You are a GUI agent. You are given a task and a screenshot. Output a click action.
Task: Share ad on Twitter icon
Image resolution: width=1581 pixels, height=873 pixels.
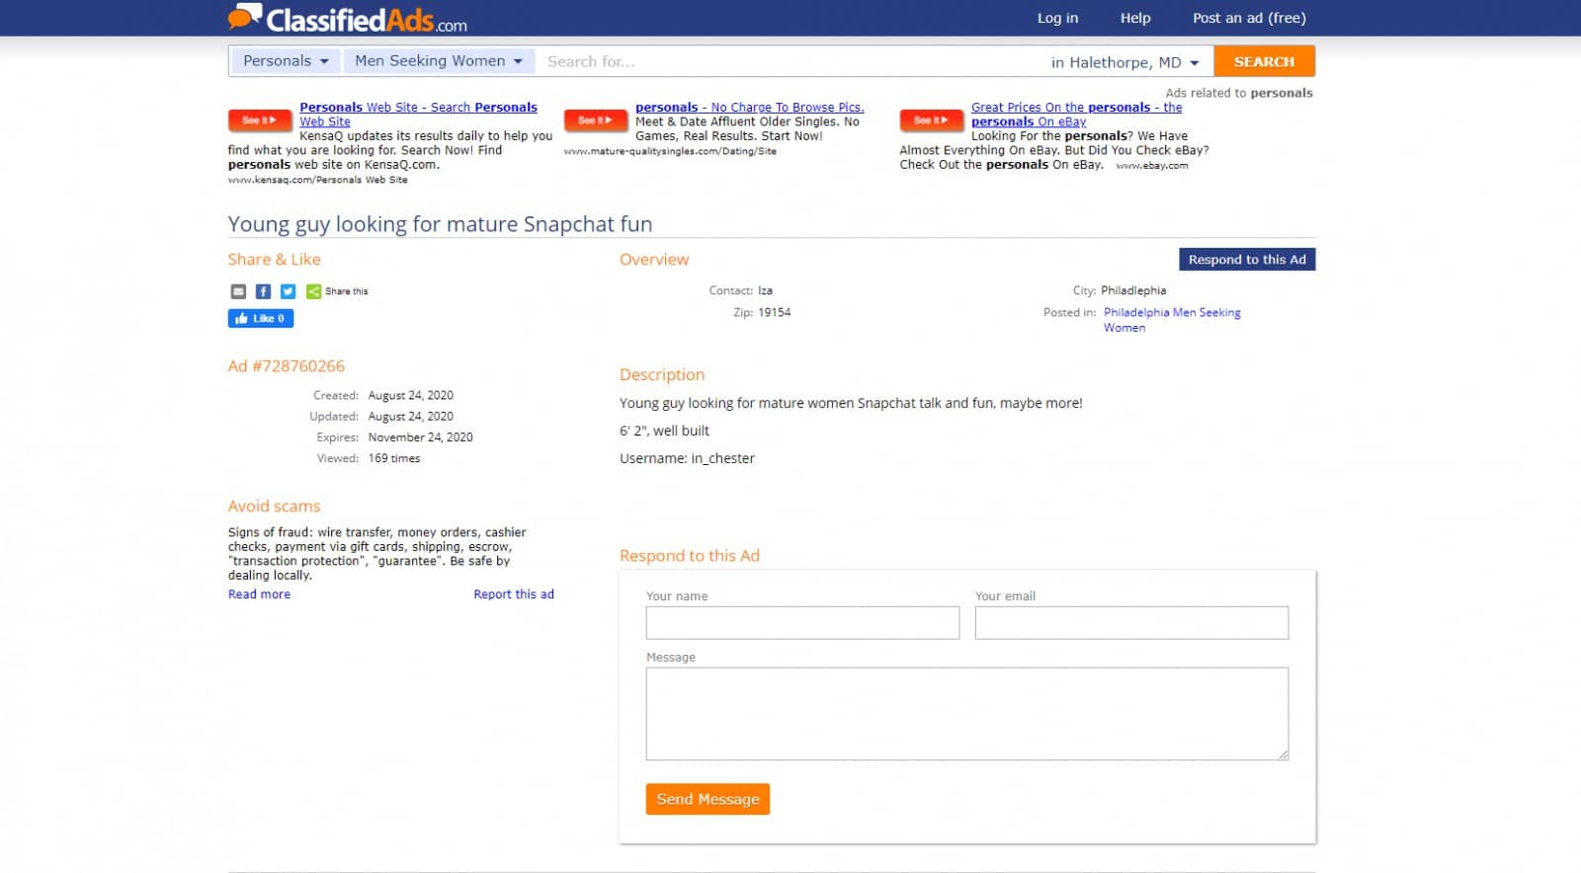pyautogui.click(x=288, y=291)
